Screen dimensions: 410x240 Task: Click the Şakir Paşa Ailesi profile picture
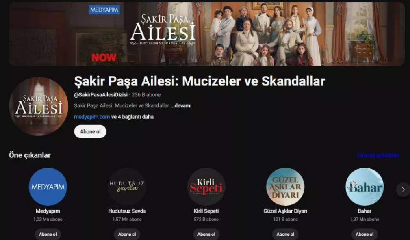(x=39, y=106)
